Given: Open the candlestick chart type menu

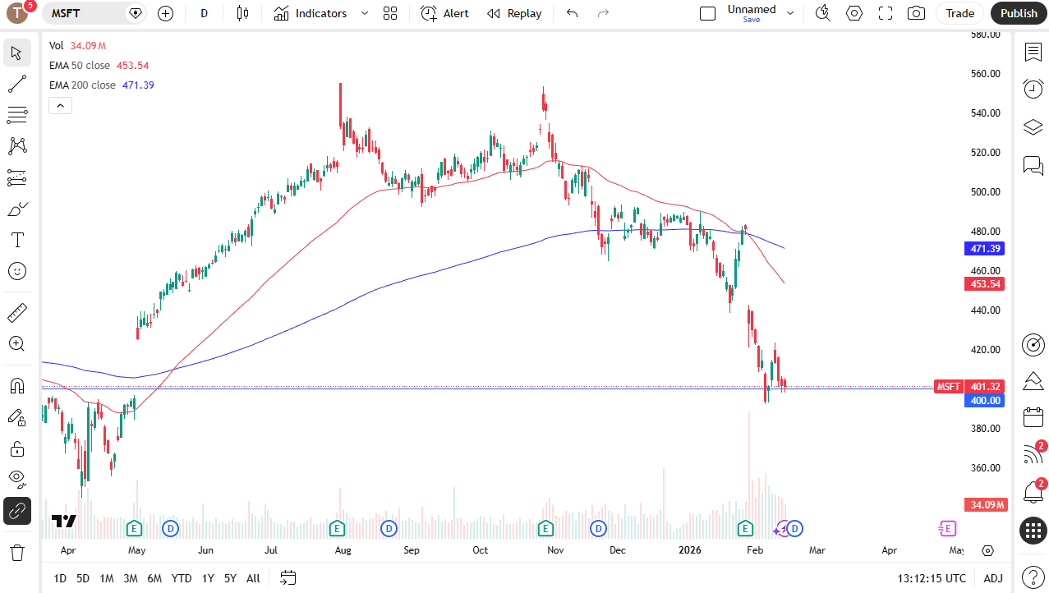Looking at the screenshot, I should [242, 13].
